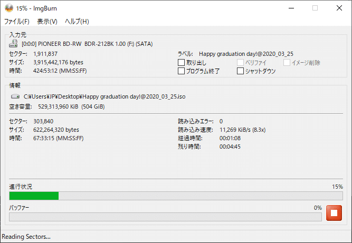Click the PIONEER BD-RW BDR-212BK drive text

(87, 44)
